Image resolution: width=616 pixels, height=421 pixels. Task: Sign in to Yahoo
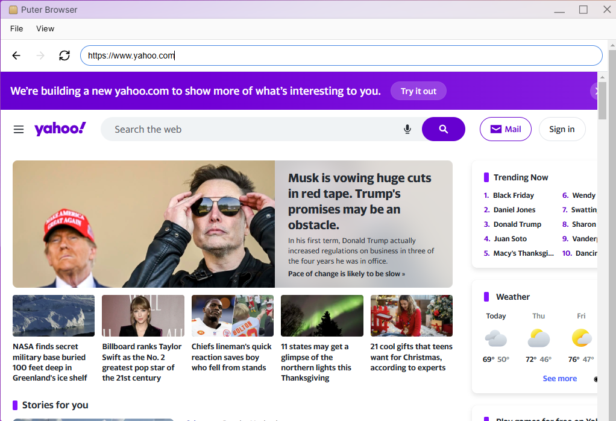(562, 129)
